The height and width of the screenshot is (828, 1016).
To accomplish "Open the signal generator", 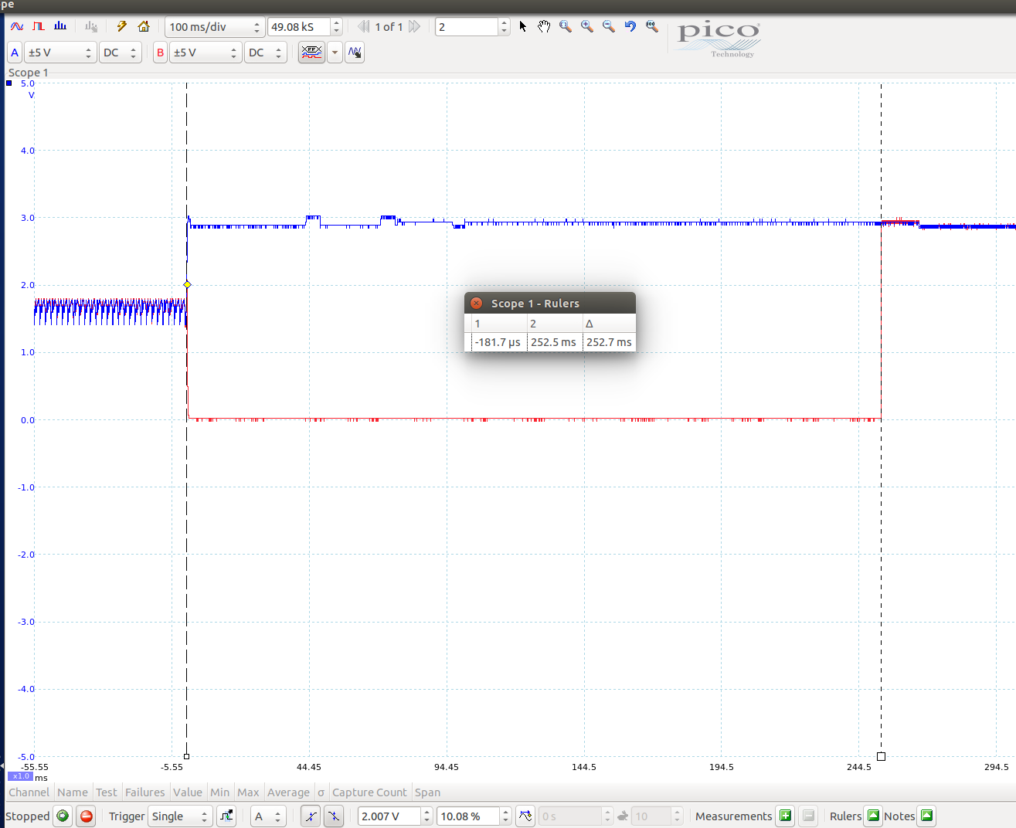I will (x=39, y=25).
